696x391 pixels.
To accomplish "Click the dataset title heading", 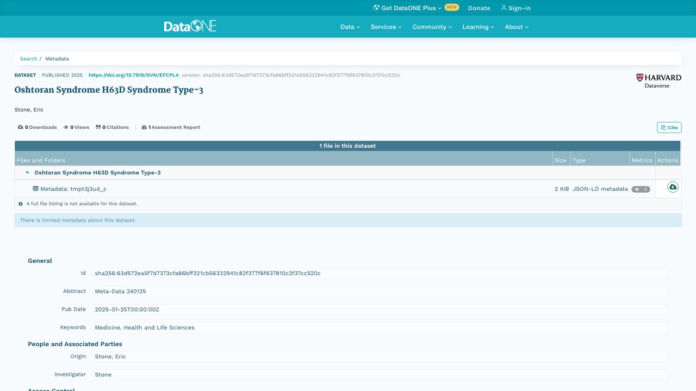I will coord(109,90).
